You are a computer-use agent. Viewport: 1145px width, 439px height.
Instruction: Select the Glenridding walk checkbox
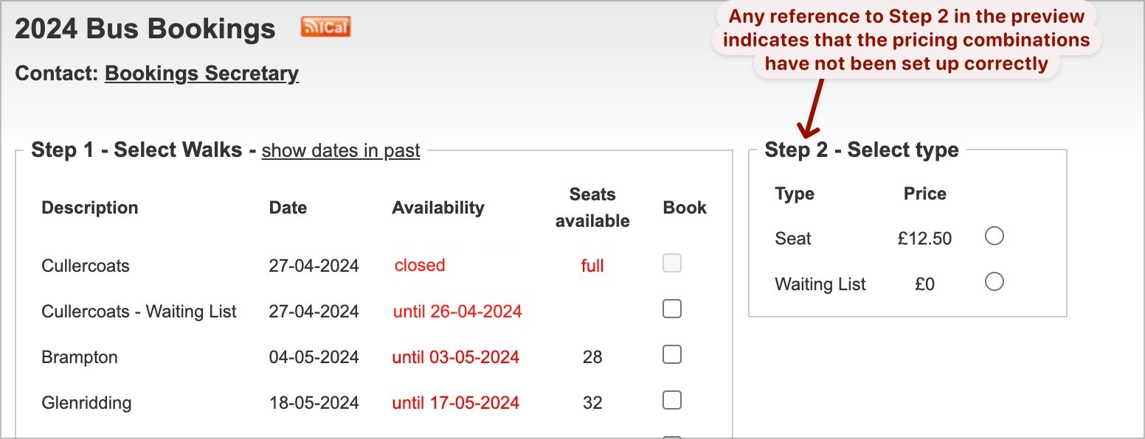click(671, 400)
